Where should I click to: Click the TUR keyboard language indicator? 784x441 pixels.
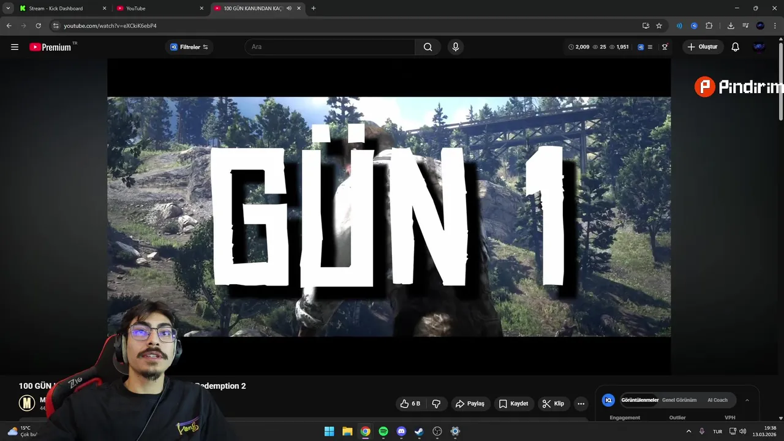point(717,431)
